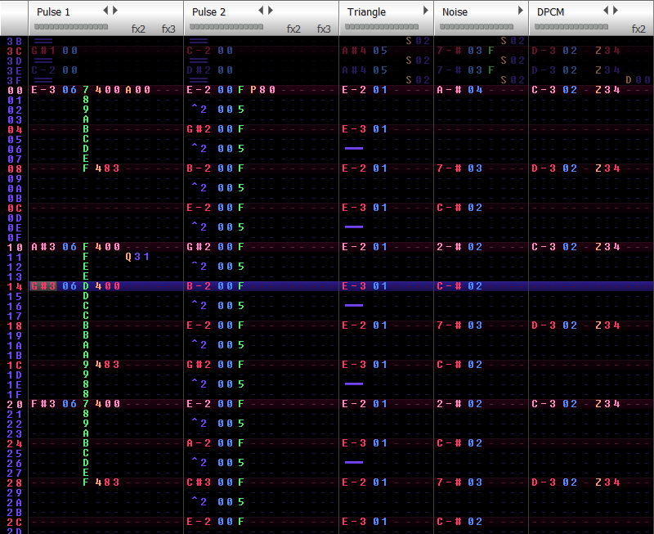Screen dimensions: 654x534
Task: Click the fx2 column label under Pulse 2
Action: 294,29
